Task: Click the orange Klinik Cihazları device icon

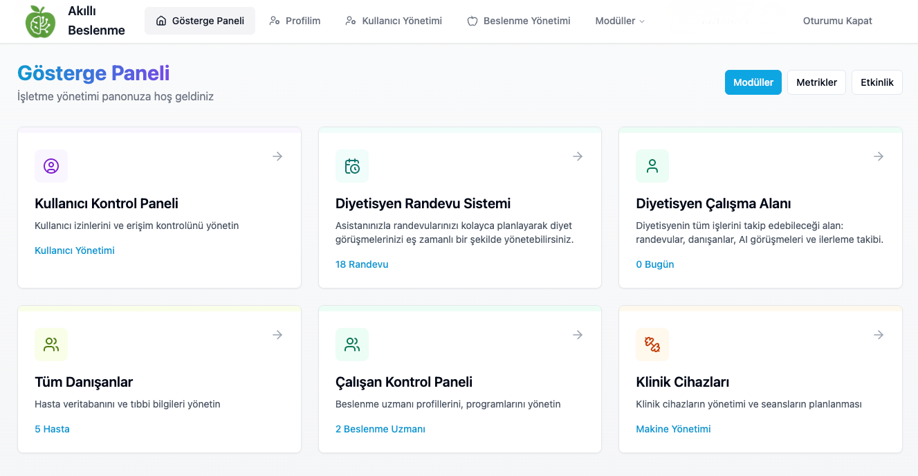Action: coord(652,345)
